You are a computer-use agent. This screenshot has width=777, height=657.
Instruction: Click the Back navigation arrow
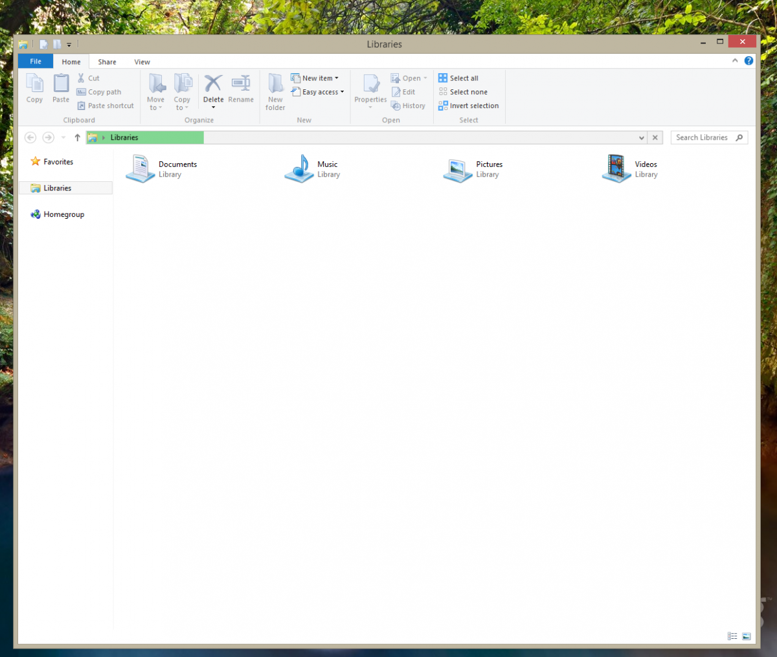[x=30, y=137]
